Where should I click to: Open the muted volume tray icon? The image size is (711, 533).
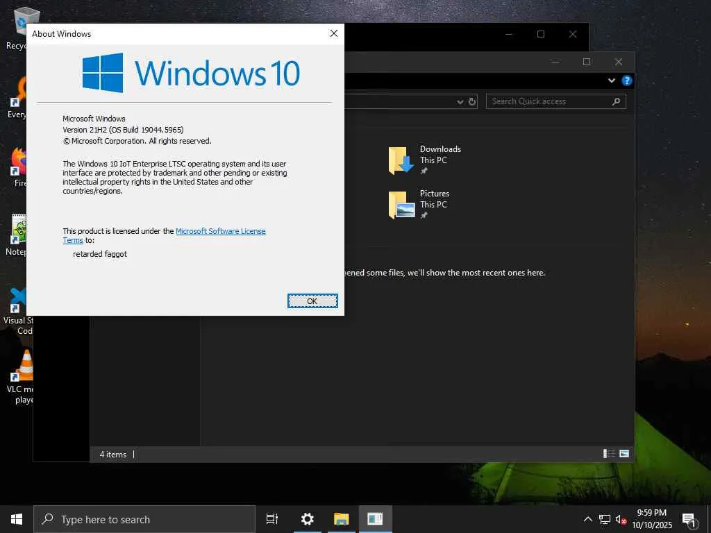(621, 519)
